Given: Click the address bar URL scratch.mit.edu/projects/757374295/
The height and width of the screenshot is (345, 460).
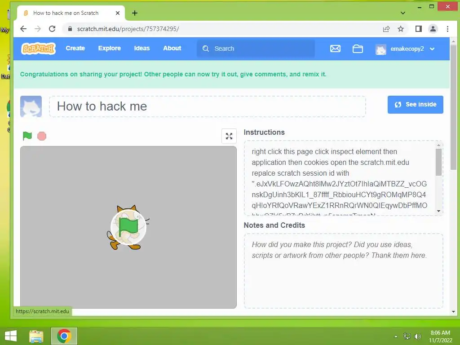Looking at the screenshot, I should pos(128,29).
